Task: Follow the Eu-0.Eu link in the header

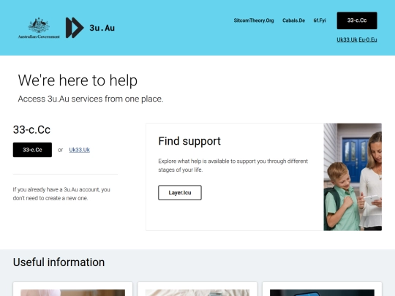Action: [x=368, y=39]
